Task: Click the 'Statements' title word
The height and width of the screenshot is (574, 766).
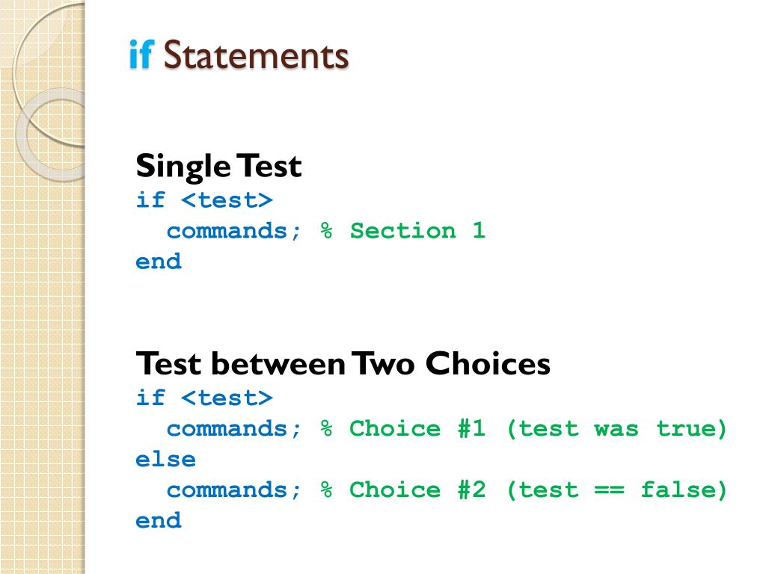Action: pyautogui.click(x=256, y=55)
